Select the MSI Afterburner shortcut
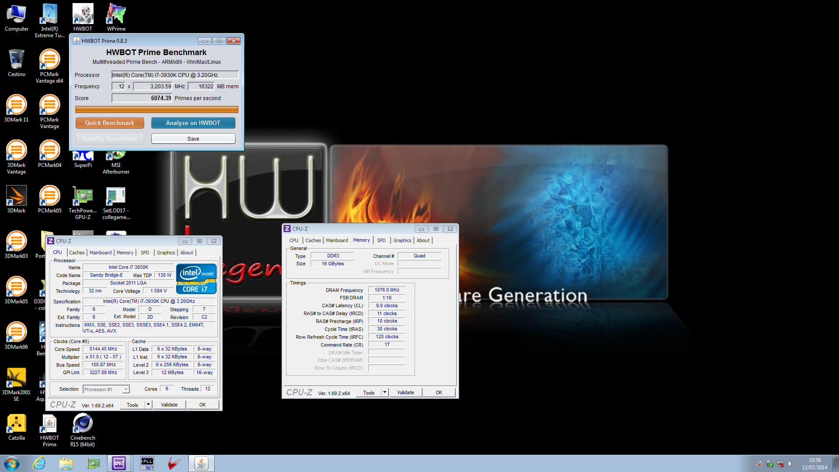Viewport: 839px width, 472px height. 116,163
